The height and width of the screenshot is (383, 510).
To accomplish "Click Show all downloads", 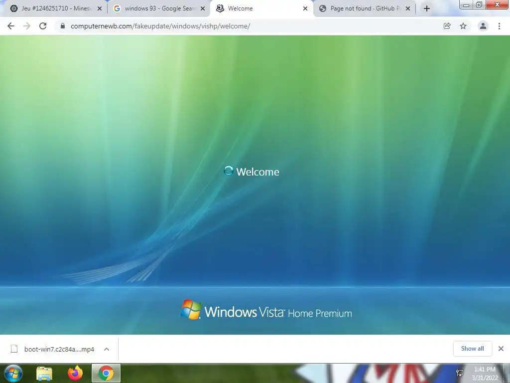I will coord(472,349).
